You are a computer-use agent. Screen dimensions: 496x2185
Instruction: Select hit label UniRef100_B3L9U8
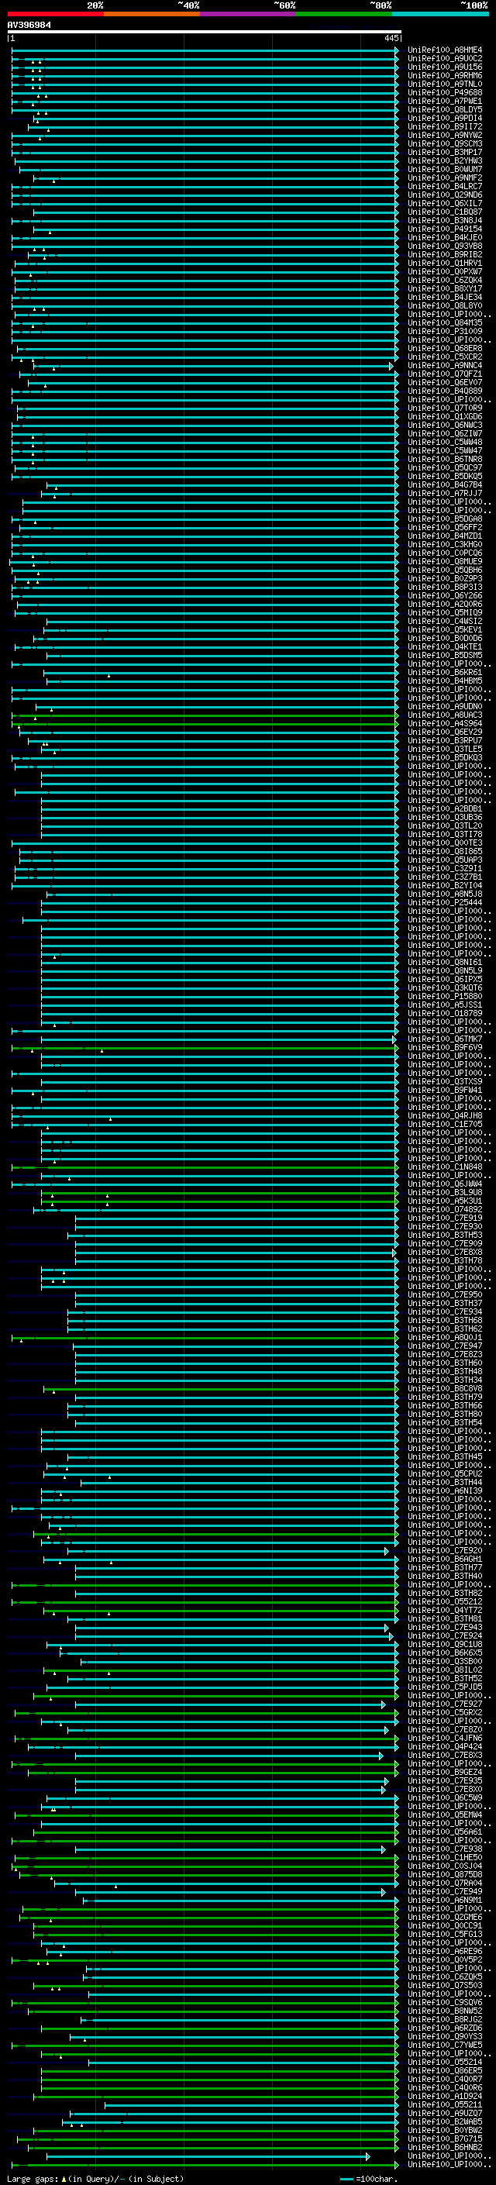(445, 1194)
